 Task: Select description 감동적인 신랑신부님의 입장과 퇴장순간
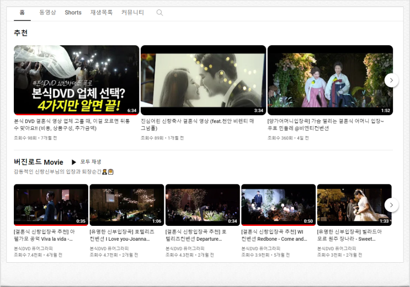63,172
